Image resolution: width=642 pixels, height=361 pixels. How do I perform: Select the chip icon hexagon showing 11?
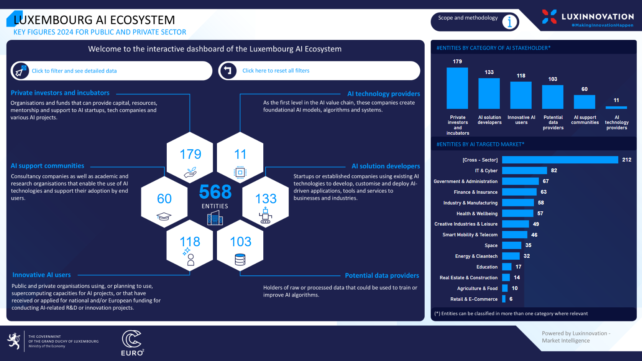(x=240, y=158)
